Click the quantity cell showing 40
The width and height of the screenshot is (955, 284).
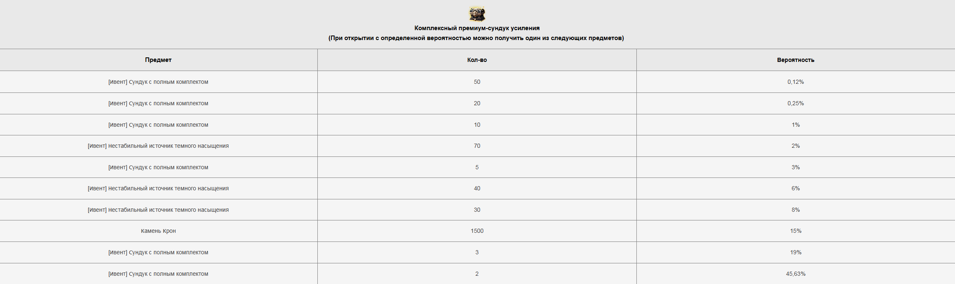point(477,188)
